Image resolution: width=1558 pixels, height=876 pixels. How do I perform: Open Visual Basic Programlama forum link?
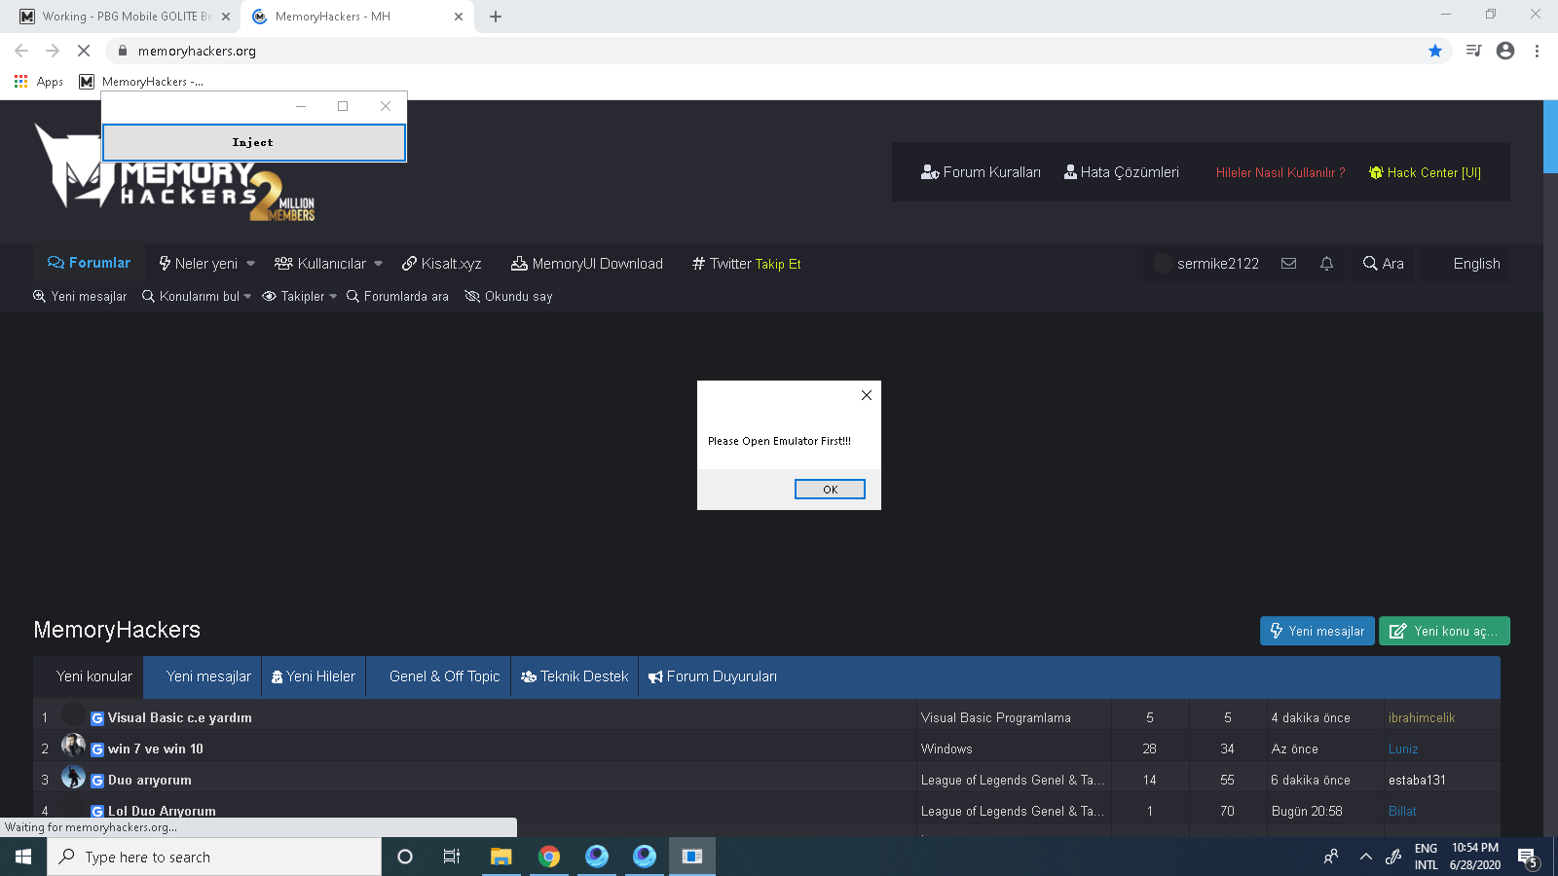click(995, 718)
